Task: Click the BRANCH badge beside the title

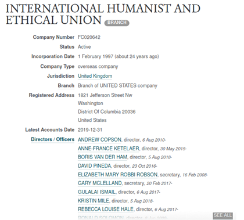Action: click(x=117, y=23)
